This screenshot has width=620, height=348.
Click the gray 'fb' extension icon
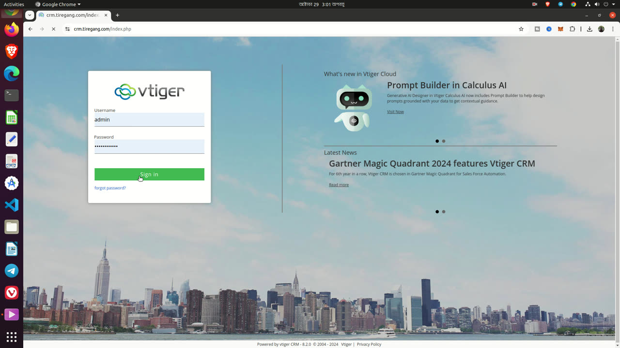[x=537, y=29]
